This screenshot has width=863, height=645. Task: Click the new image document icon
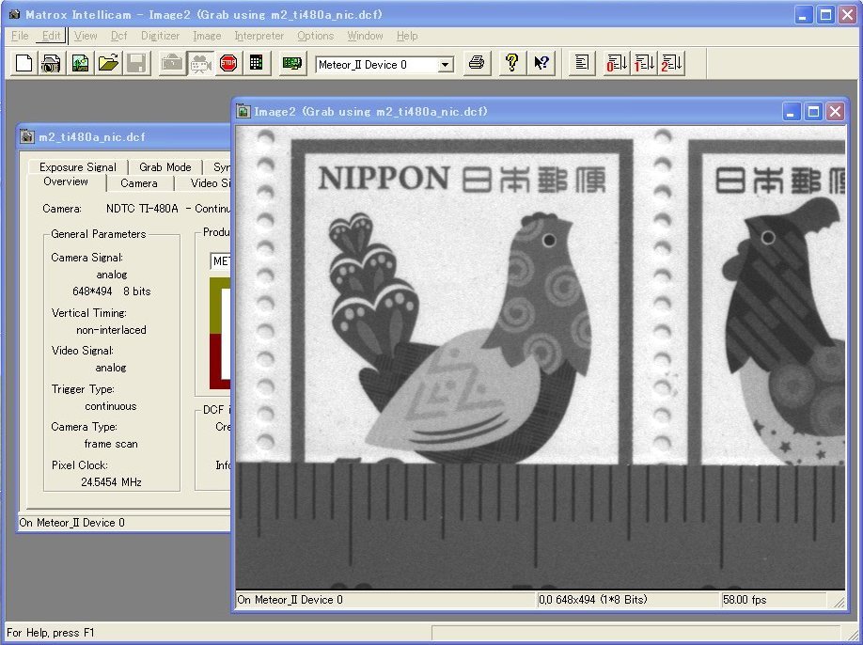point(80,63)
